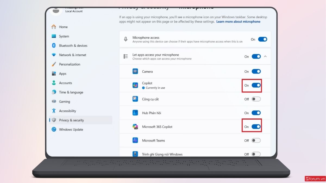326x183 pixels.
Task: Turn on Trình ghi Giọng nói Windows toggle
Action: (x=256, y=154)
